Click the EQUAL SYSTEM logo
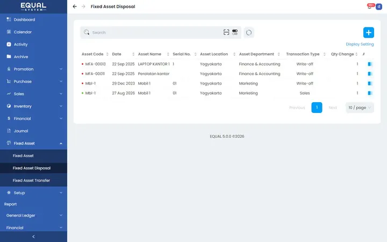 click(33, 6)
